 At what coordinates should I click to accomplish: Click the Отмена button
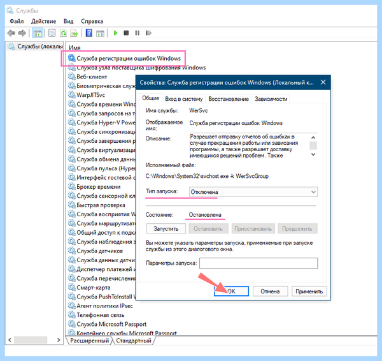(x=270, y=291)
